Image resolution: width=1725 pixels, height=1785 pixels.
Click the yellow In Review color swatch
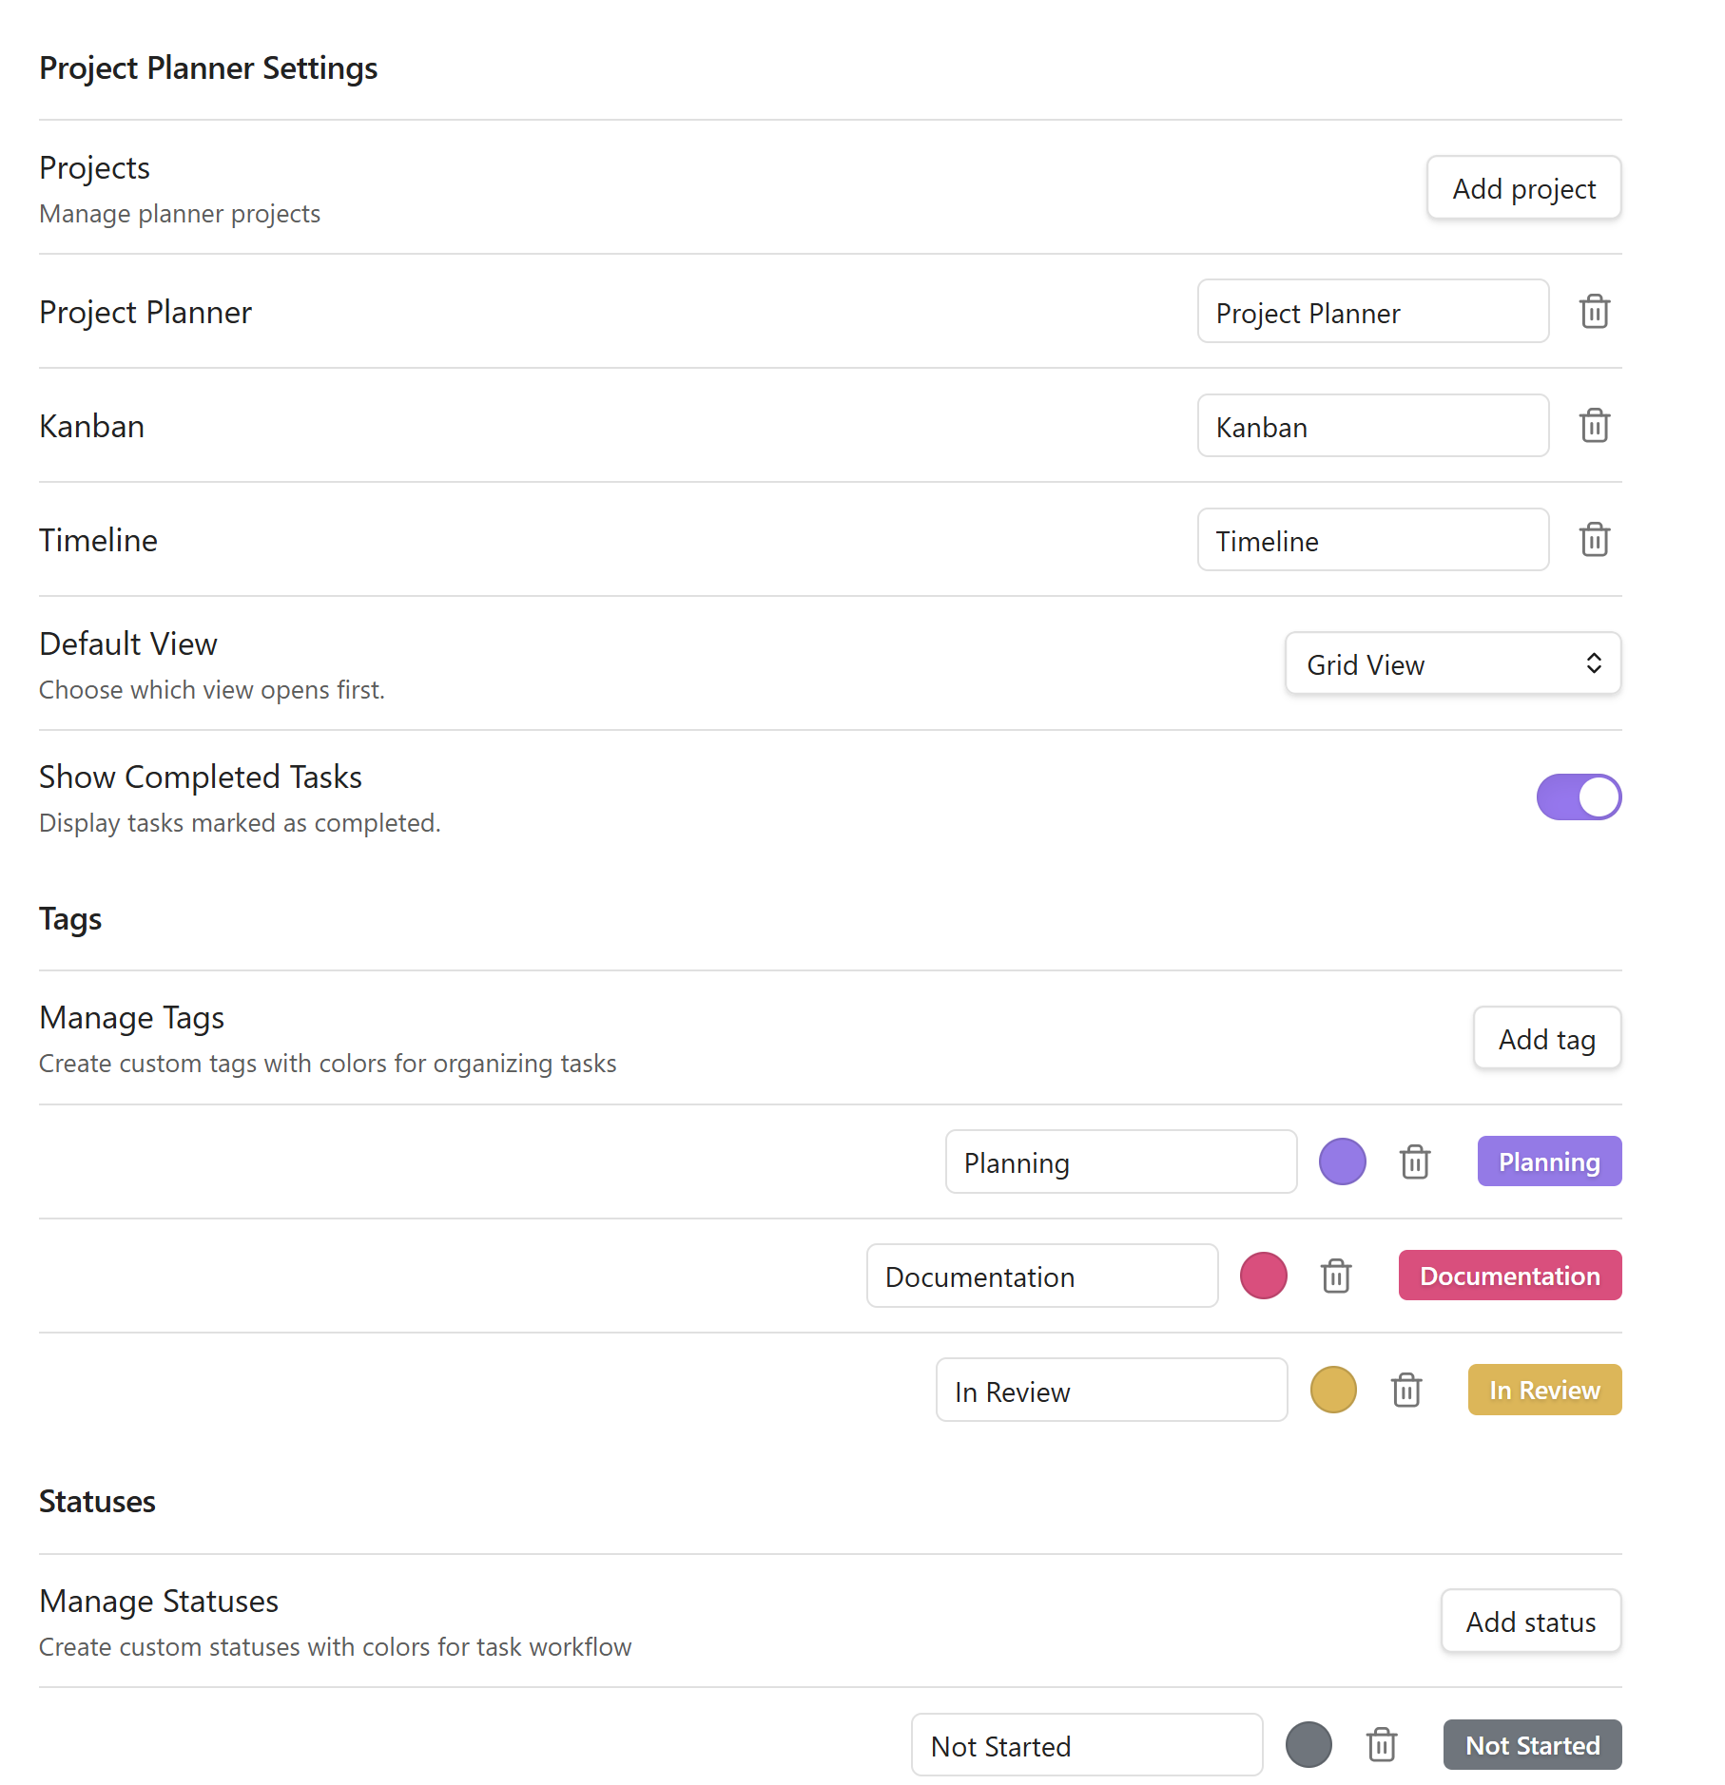1333,1390
